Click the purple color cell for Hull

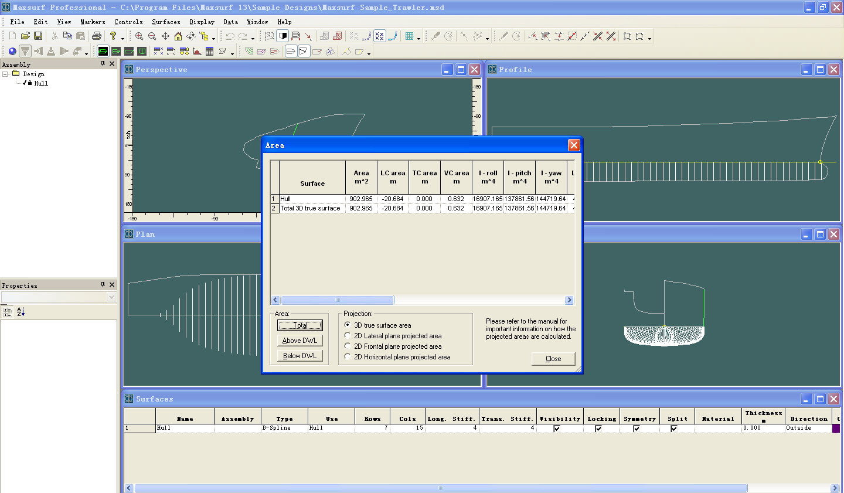[x=836, y=429]
